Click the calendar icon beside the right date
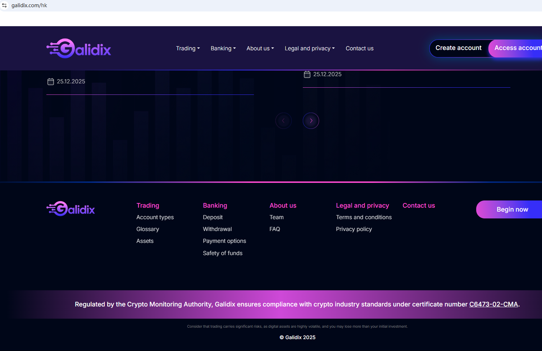Image resolution: width=542 pixels, height=351 pixels. 307,74
